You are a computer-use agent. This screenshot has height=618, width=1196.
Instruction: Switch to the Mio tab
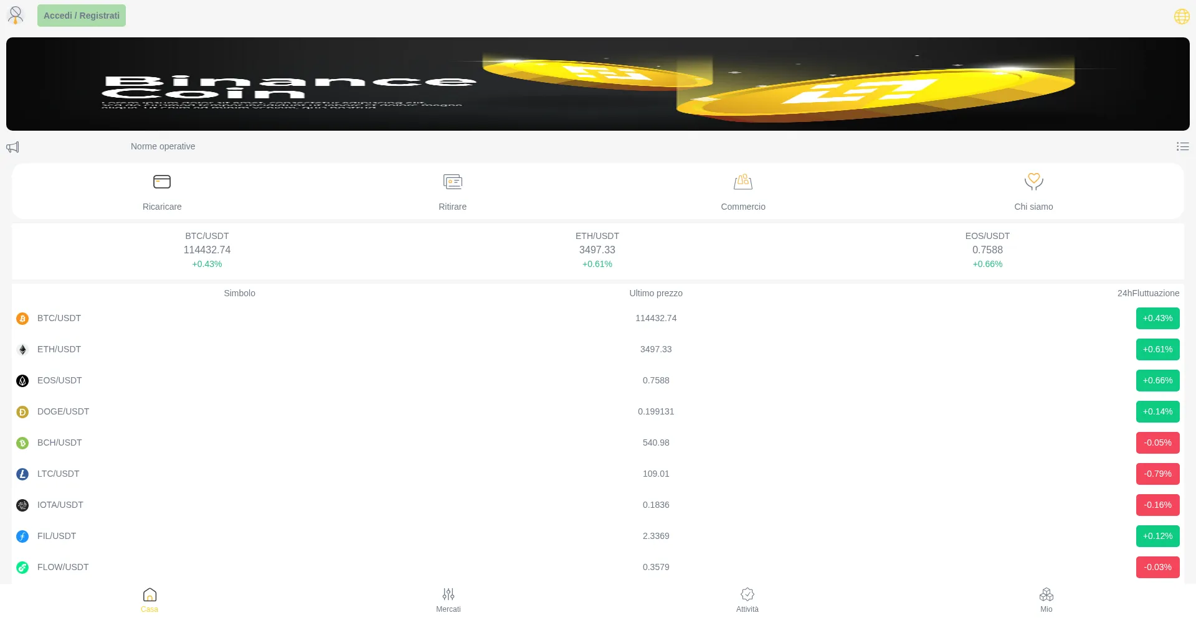[1046, 601]
